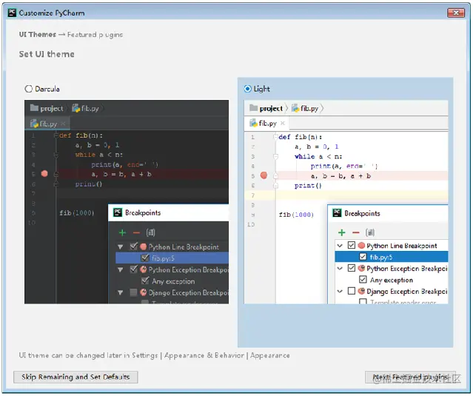
Task: Click the red breakpoint dot in Darcula preview
Action: [x=44, y=174]
